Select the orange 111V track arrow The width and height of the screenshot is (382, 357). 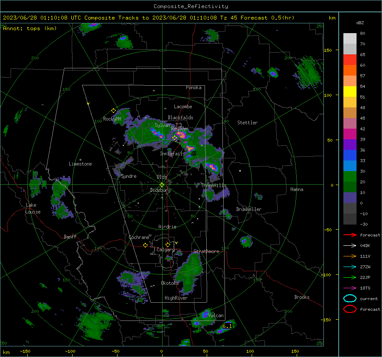coord(350,256)
